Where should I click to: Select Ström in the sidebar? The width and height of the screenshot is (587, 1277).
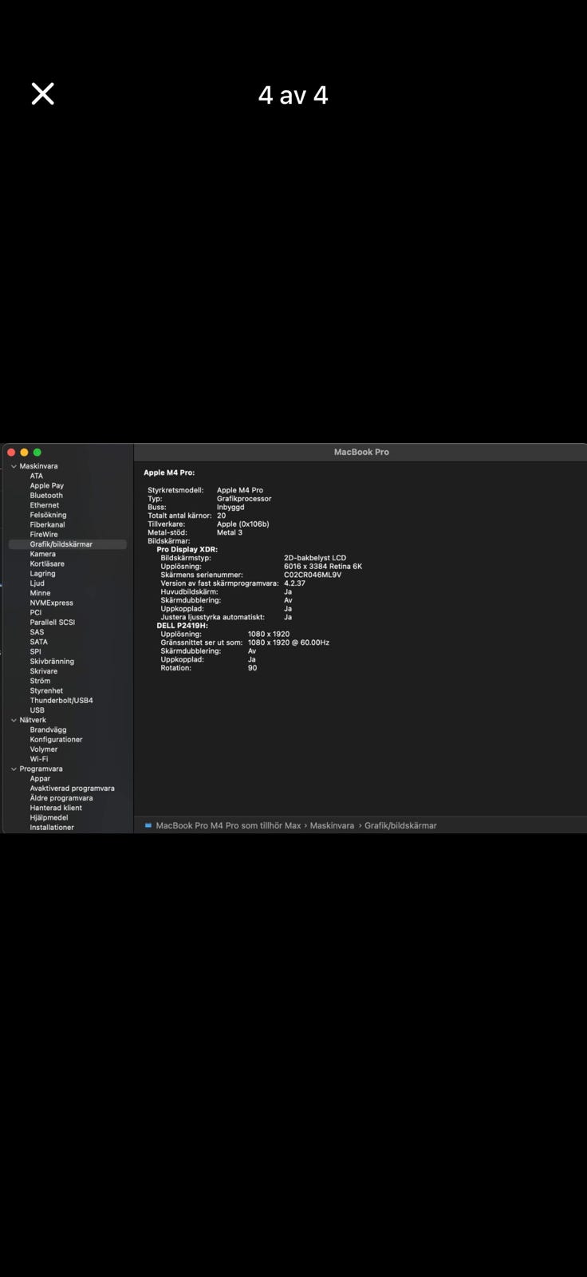(41, 681)
